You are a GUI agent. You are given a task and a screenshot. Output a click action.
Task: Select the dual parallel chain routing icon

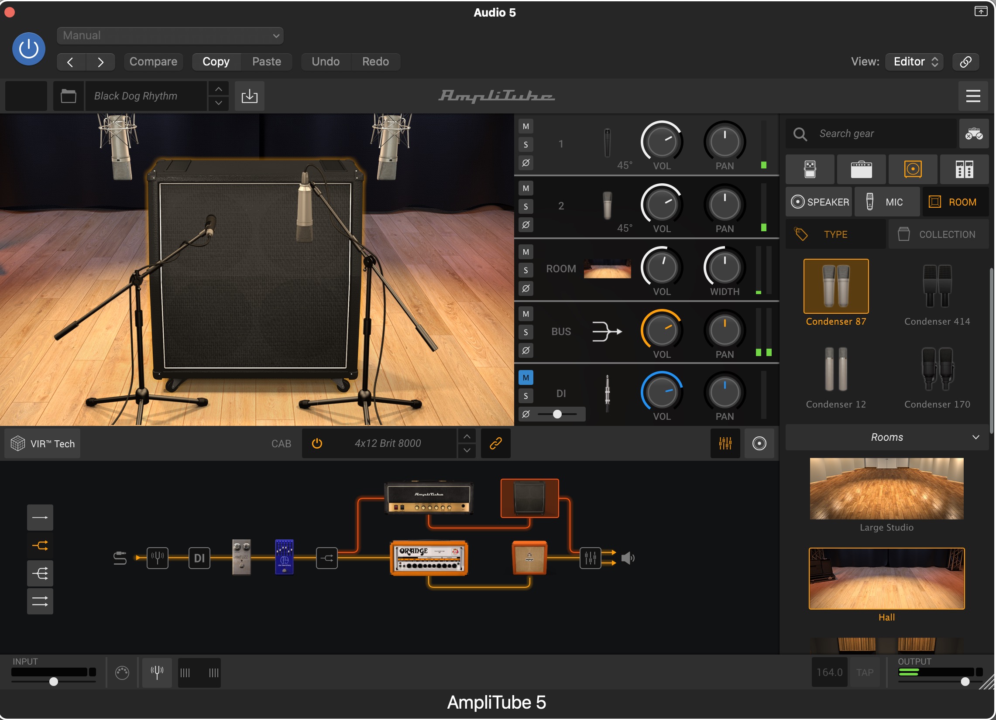pyautogui.click(x=40, y=602)
